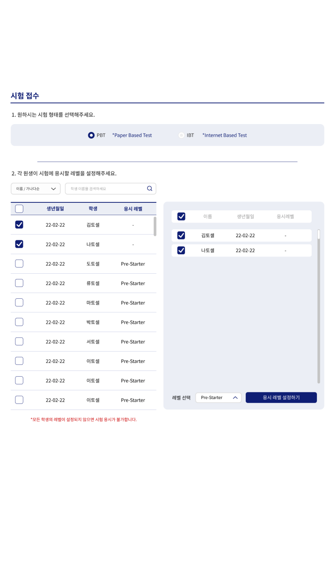Click the 시험 접수 heading
334x572 pixels.
click(25, 95)
